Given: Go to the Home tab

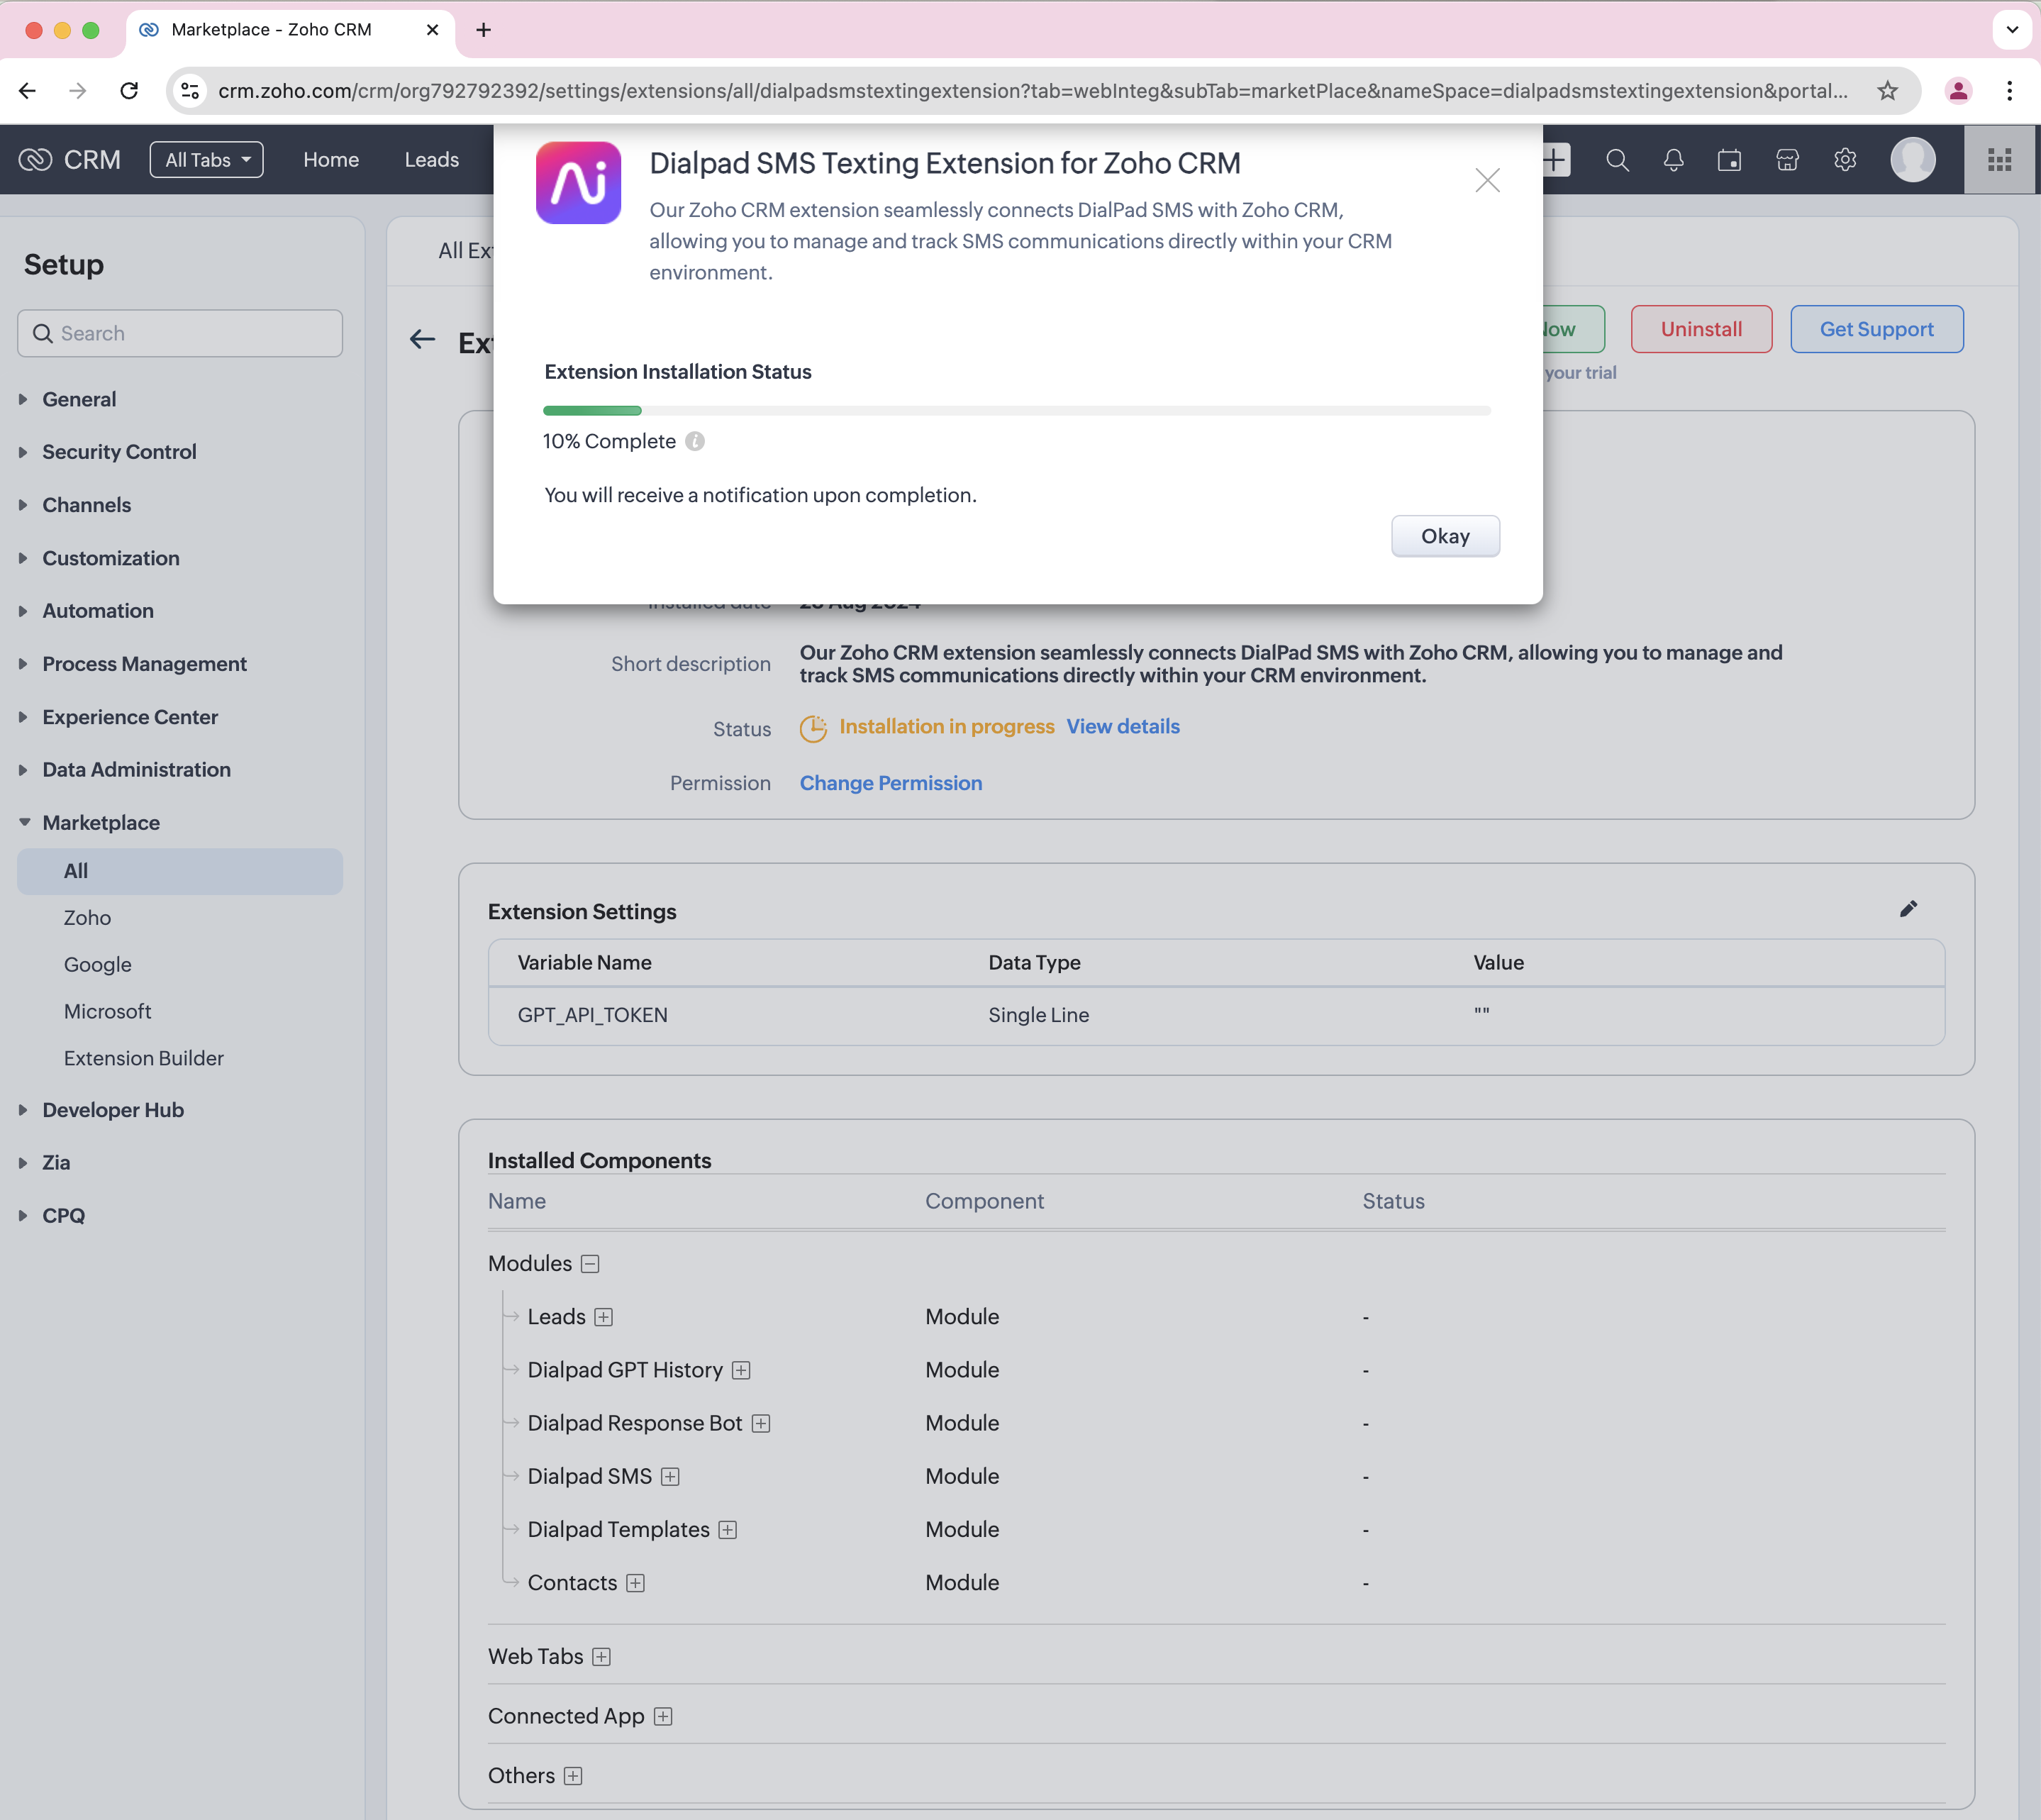Looking at the screenshot, I should point(331,160).
